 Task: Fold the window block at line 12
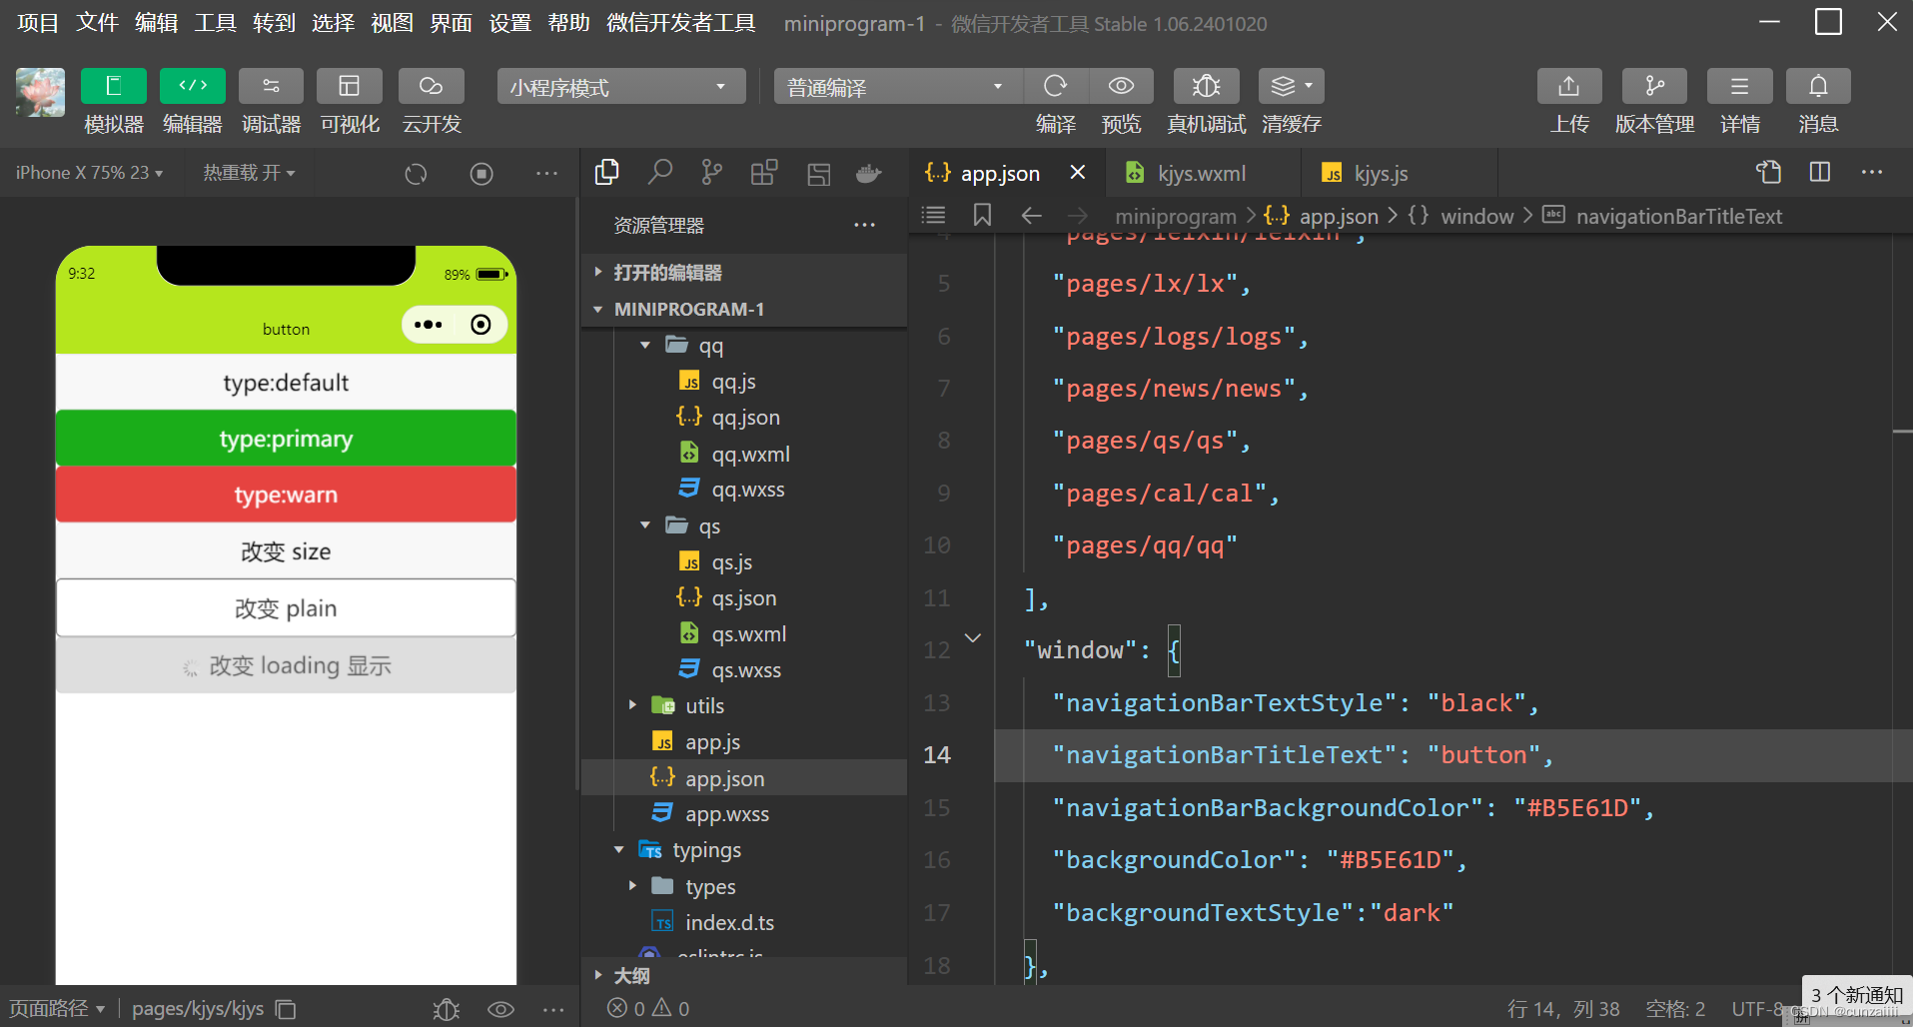tap(972, 637)
